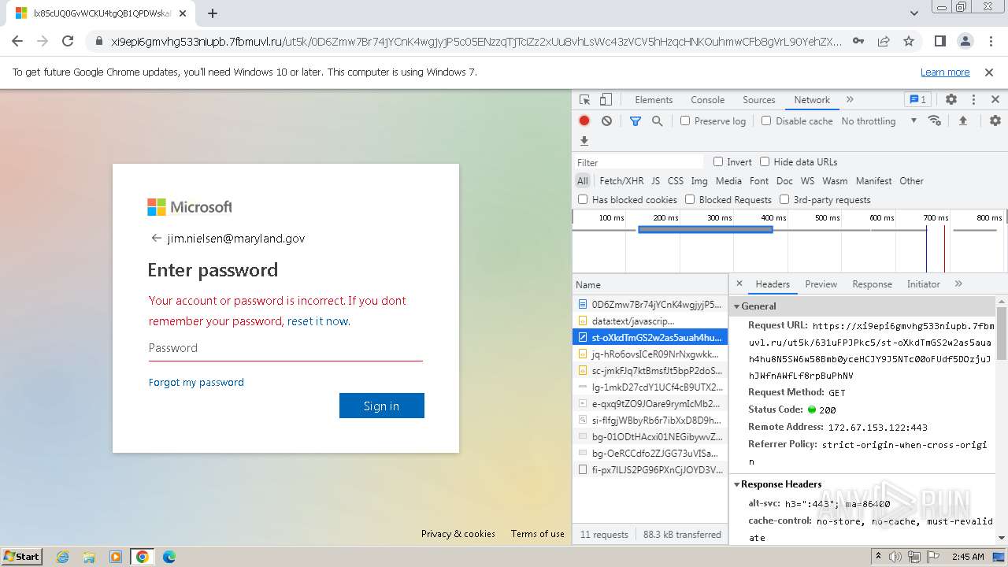Image resolution: width=1008 pixels, height=567 pixels.
Task: Stop recording network log with red button
Action: 584,121
